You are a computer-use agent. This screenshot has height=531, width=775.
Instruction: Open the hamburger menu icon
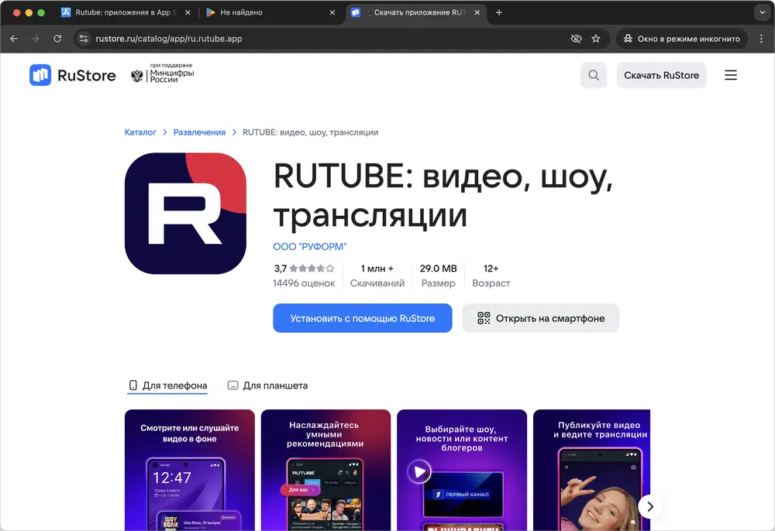pos(731,75)
